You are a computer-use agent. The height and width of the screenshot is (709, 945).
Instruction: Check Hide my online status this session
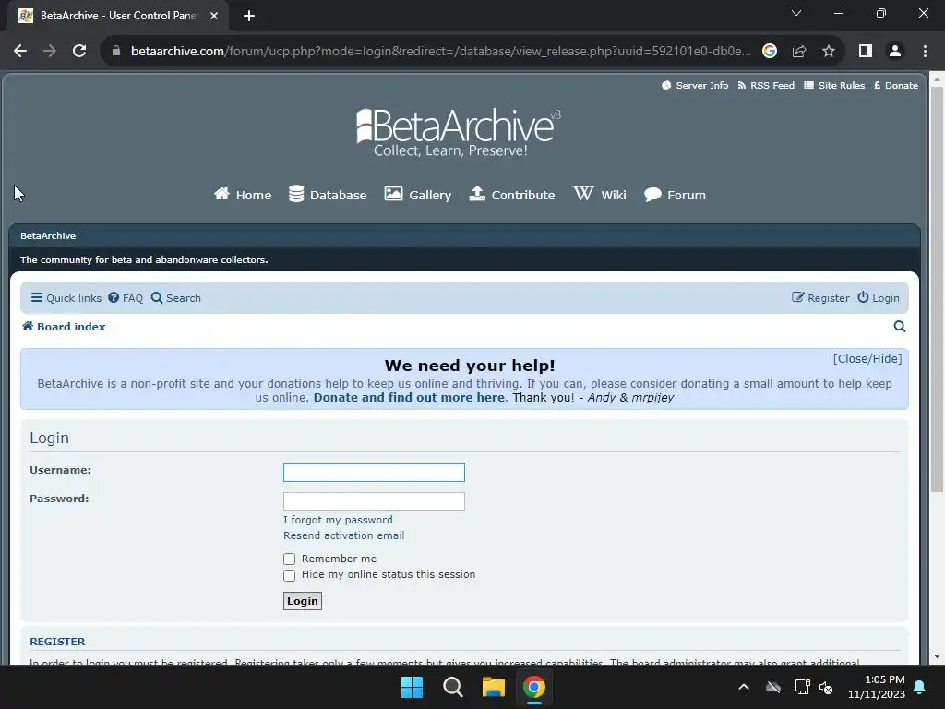pyautogui.click(x=289, y=575)
